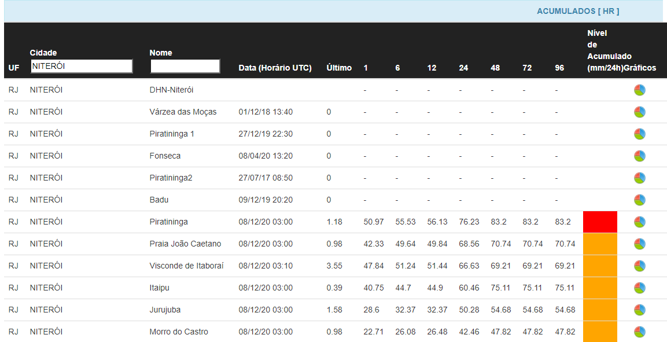Click the pie chart icon for Fonseca

click(x=639, y=156)
